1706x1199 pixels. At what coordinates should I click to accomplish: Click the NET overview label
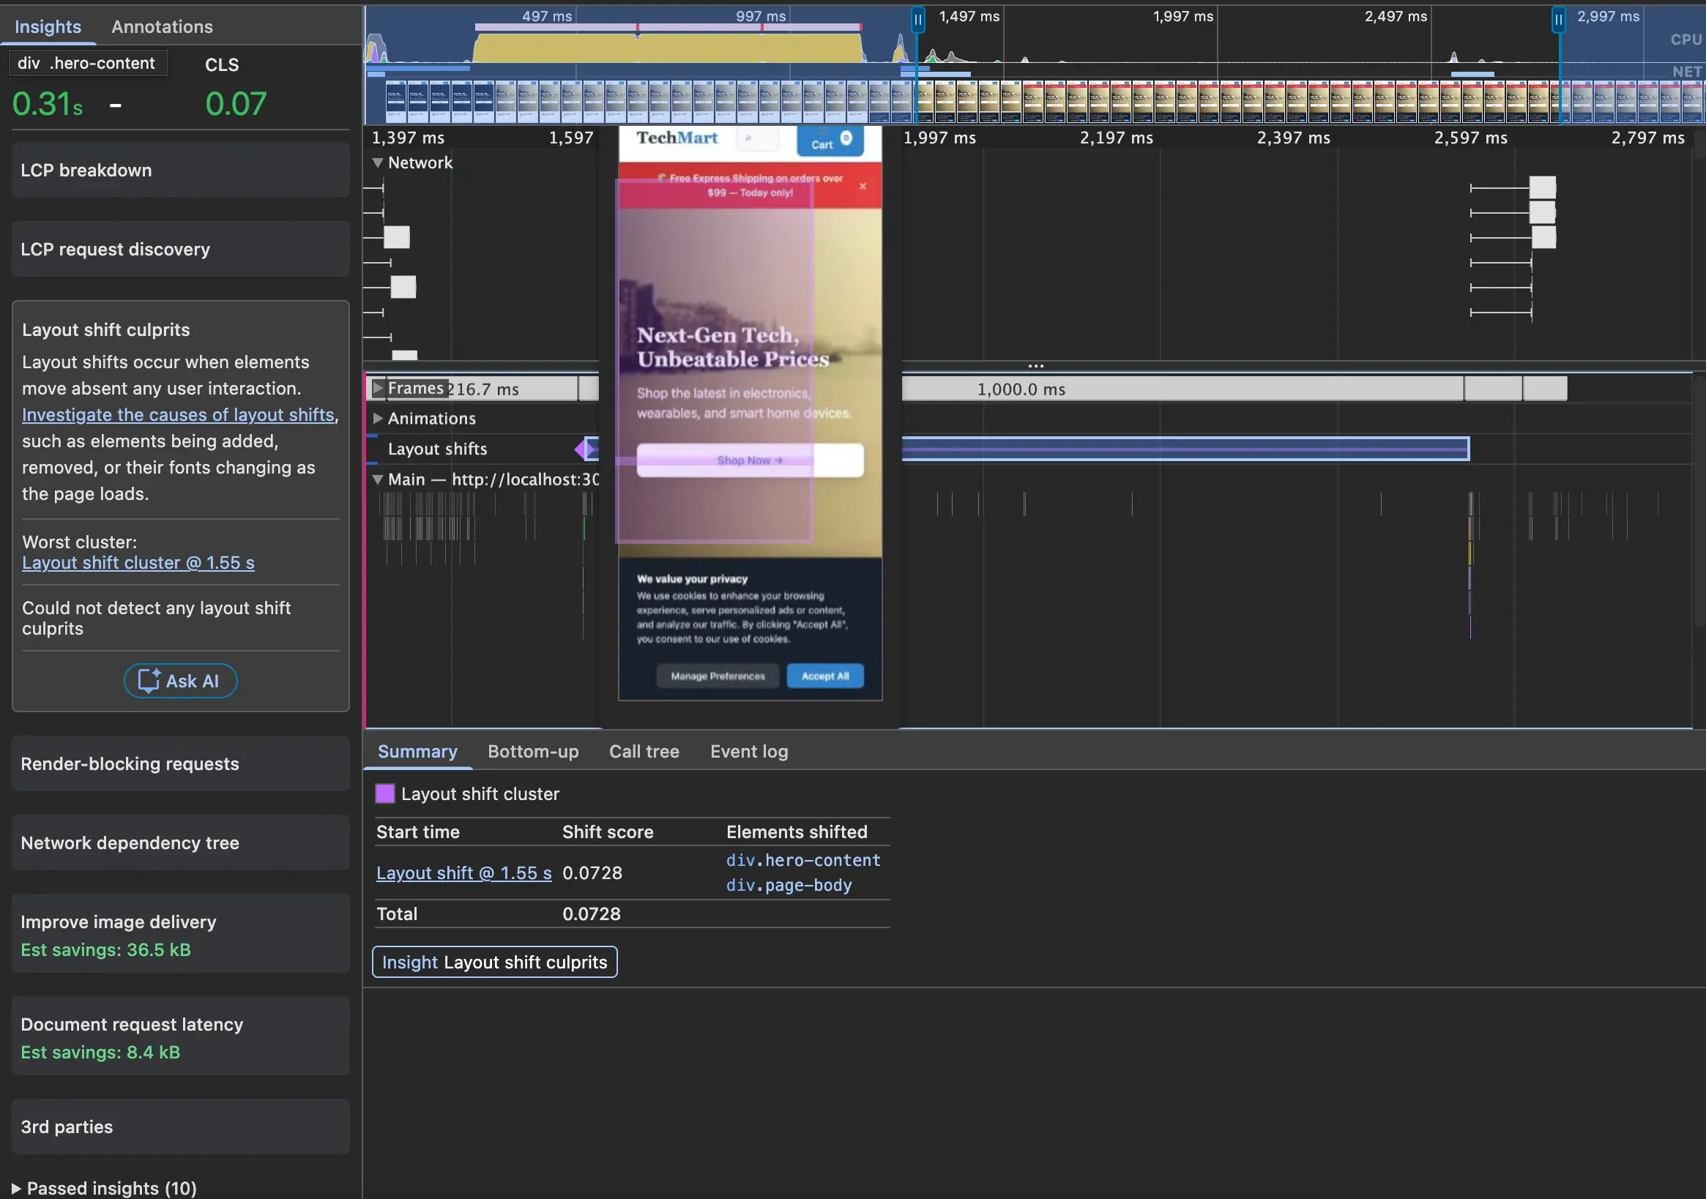[1687, 71]
